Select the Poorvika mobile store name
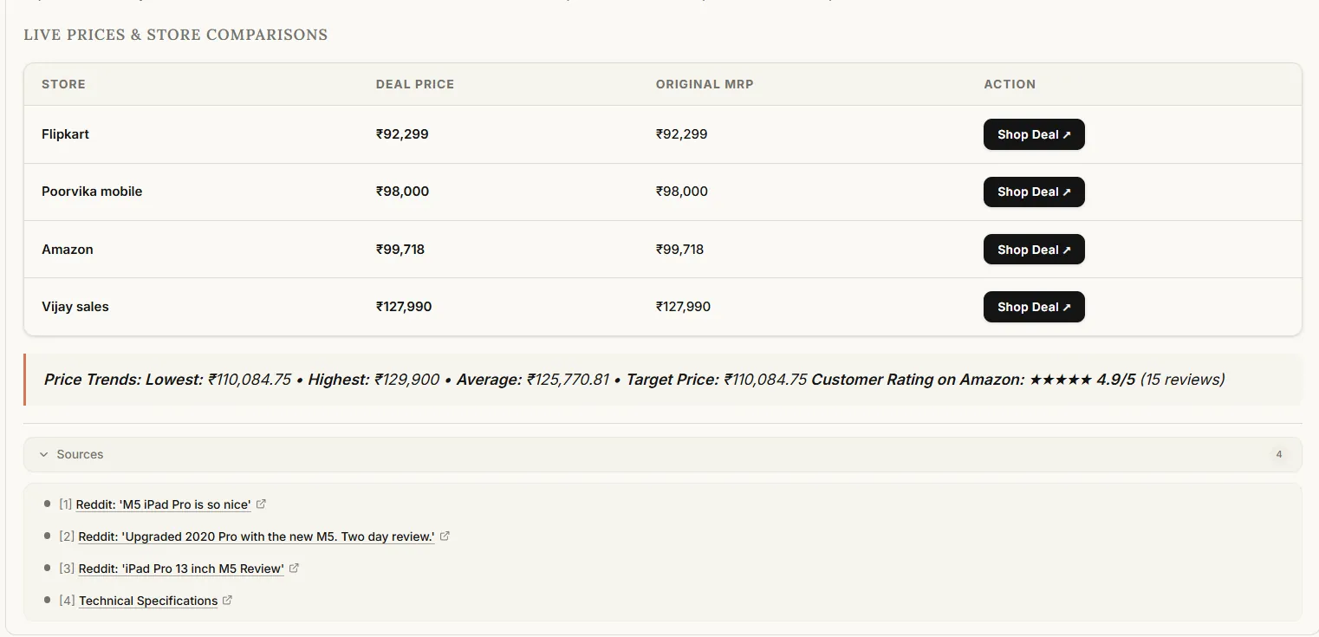This screenshot has height=637, width=1319. tap(92, 192)
